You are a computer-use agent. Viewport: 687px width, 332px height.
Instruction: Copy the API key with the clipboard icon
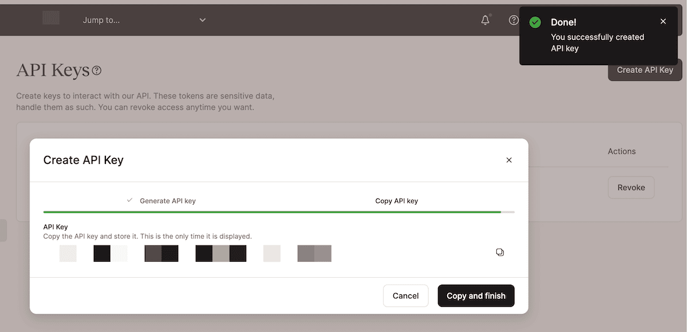click(x=500, y=252)
